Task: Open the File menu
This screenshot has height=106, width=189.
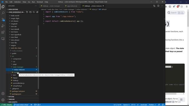Action: (6, 2)
